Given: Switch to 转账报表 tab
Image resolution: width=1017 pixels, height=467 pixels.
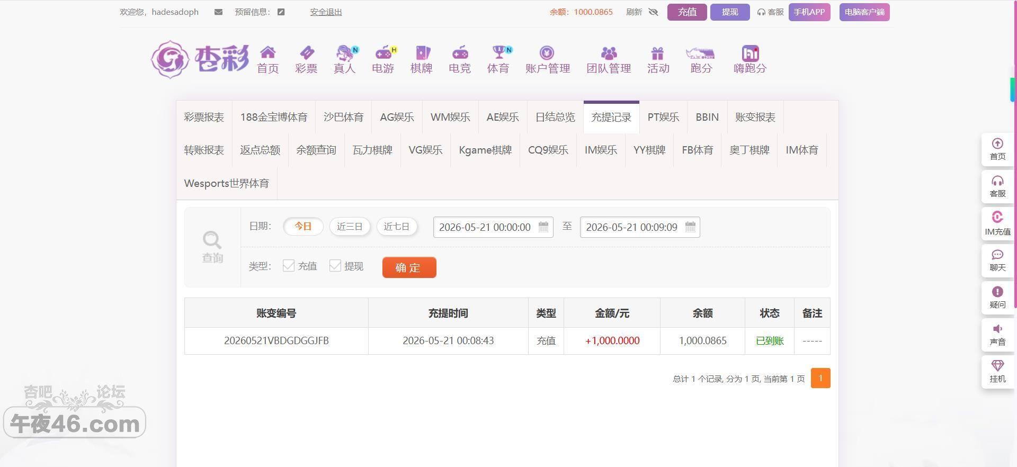Looking at the screenshot, I should (x=204, y=150).
